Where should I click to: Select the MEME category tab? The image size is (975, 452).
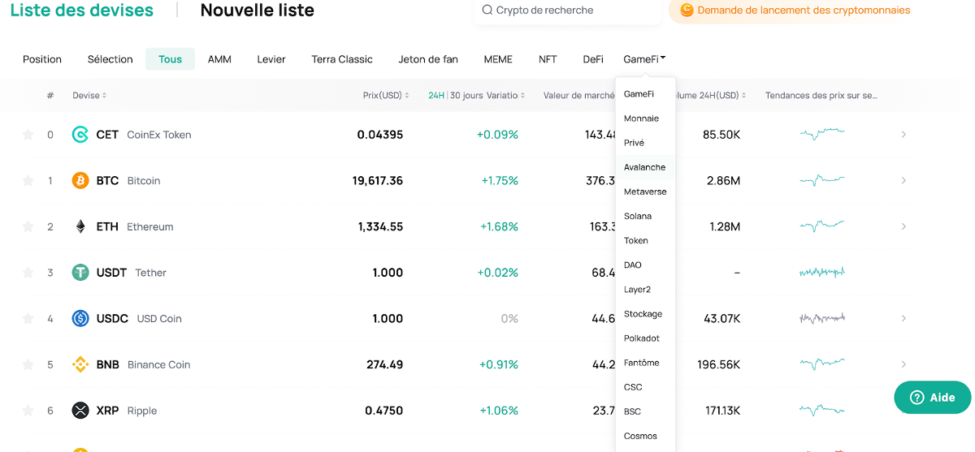pyautogui.click(x=498, y=59)
